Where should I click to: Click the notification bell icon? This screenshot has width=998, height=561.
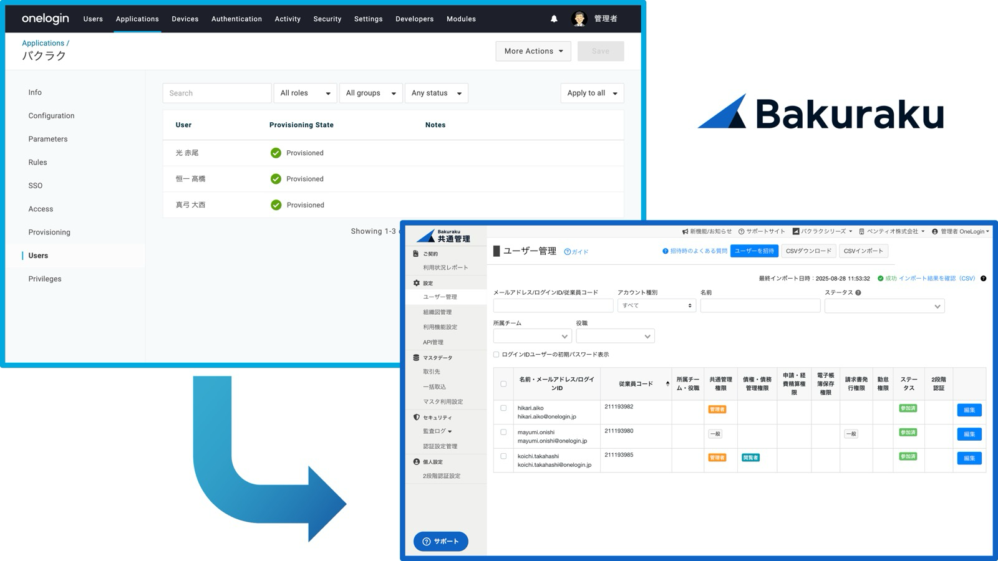(554, 19)
